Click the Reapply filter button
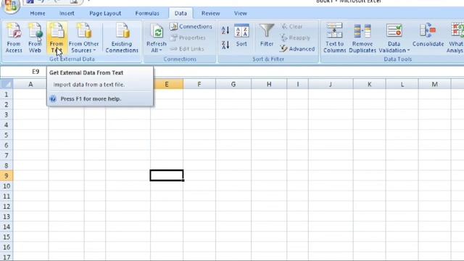 coord(295,38)
